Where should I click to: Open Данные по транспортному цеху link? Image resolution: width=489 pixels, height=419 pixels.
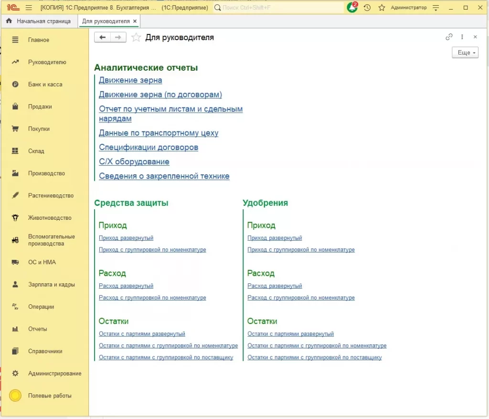(159, 133)
